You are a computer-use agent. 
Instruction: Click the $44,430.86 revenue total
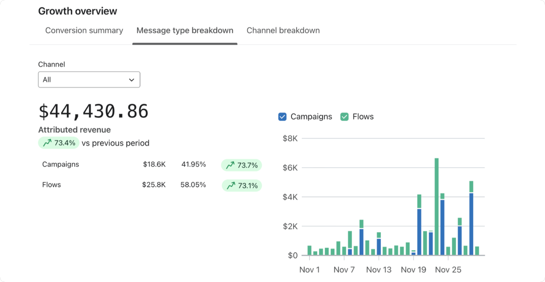(x=93, y=111)
